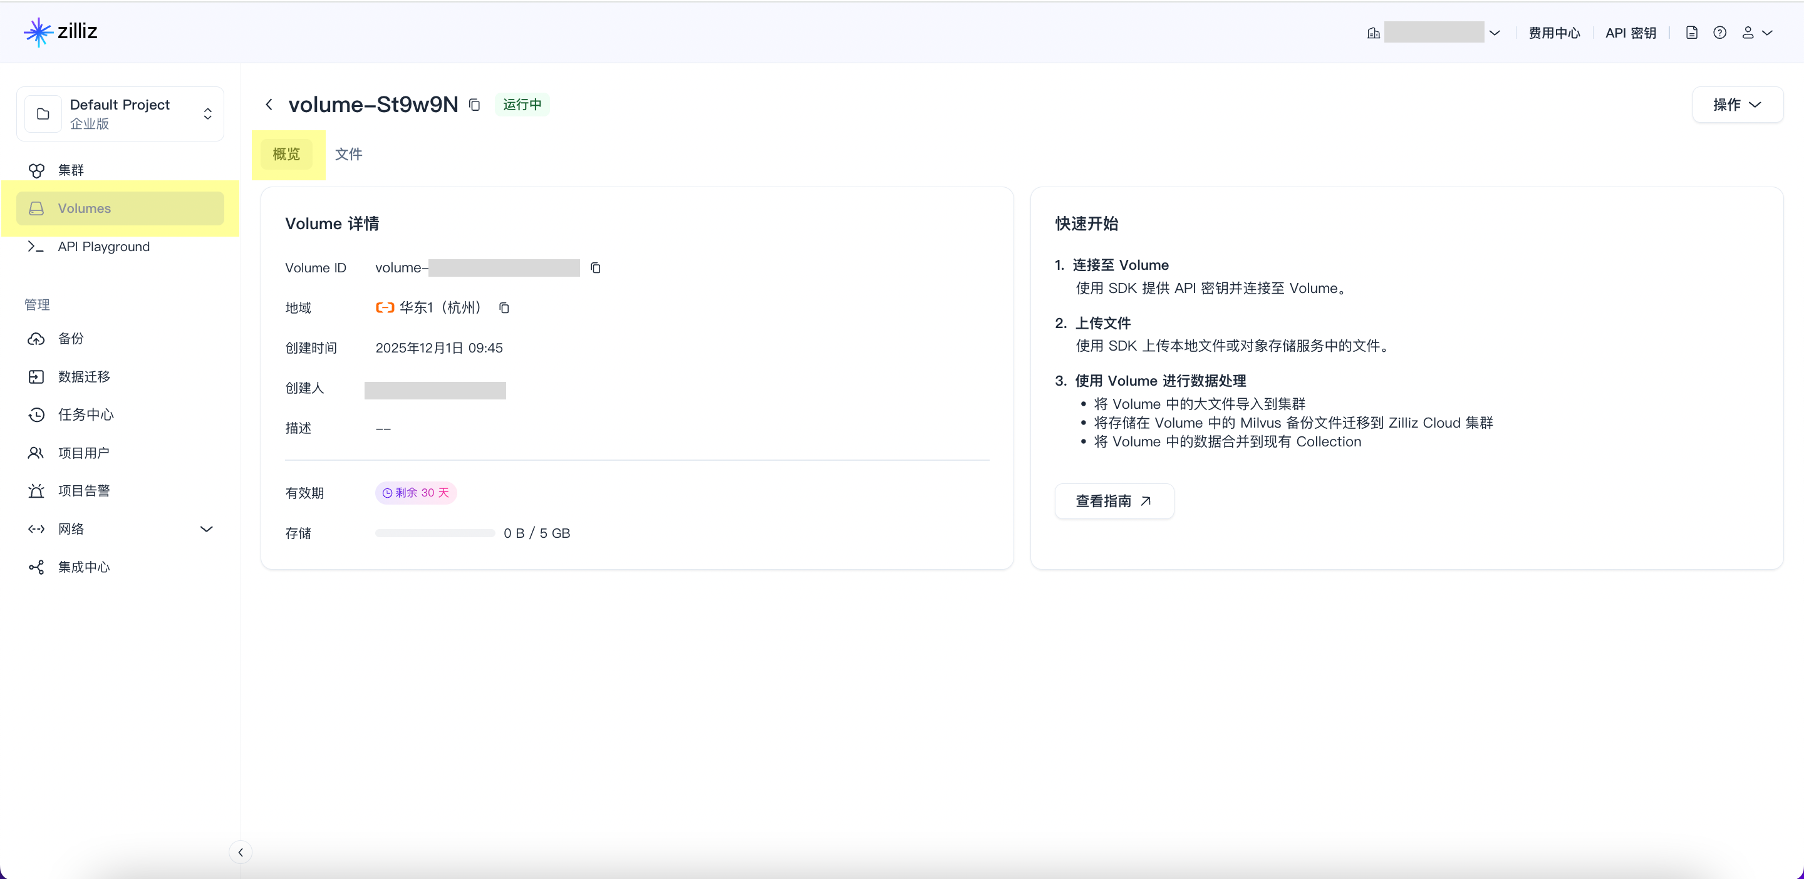Click the back arrow beside volume name
The image size is (1804, 879).
[269, 105]
